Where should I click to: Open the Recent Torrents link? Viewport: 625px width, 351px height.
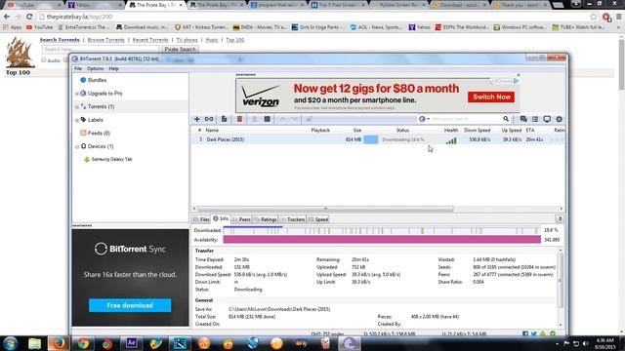pyautogui.click(x=150, y=40)
